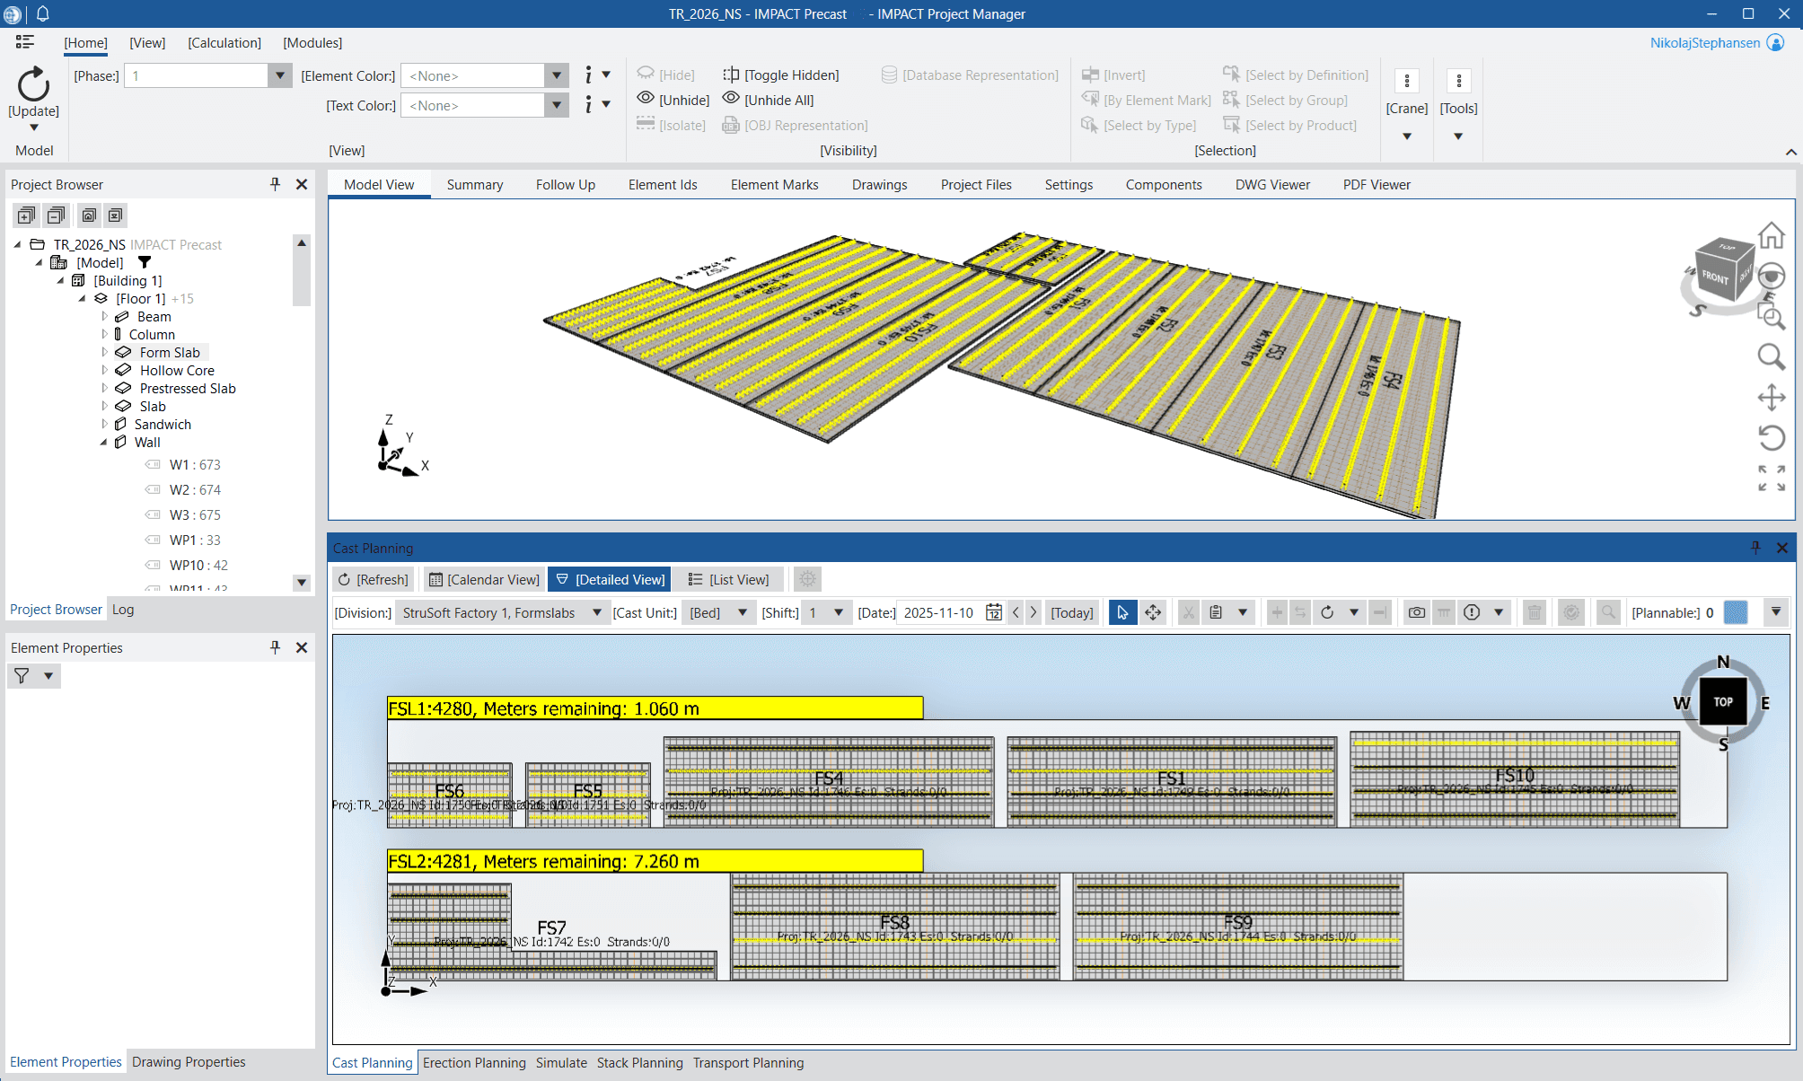
Task: Pin the Project Browser panel
Action: coord(275,184)
